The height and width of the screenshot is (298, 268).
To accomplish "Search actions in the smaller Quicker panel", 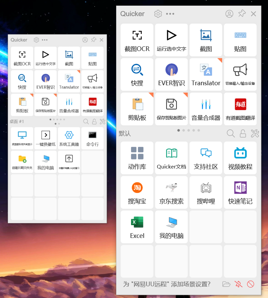I will point(86,121).
